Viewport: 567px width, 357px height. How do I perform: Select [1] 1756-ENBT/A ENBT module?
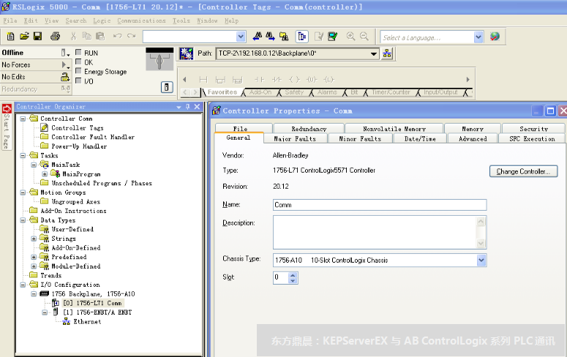(x=97, y=312)
